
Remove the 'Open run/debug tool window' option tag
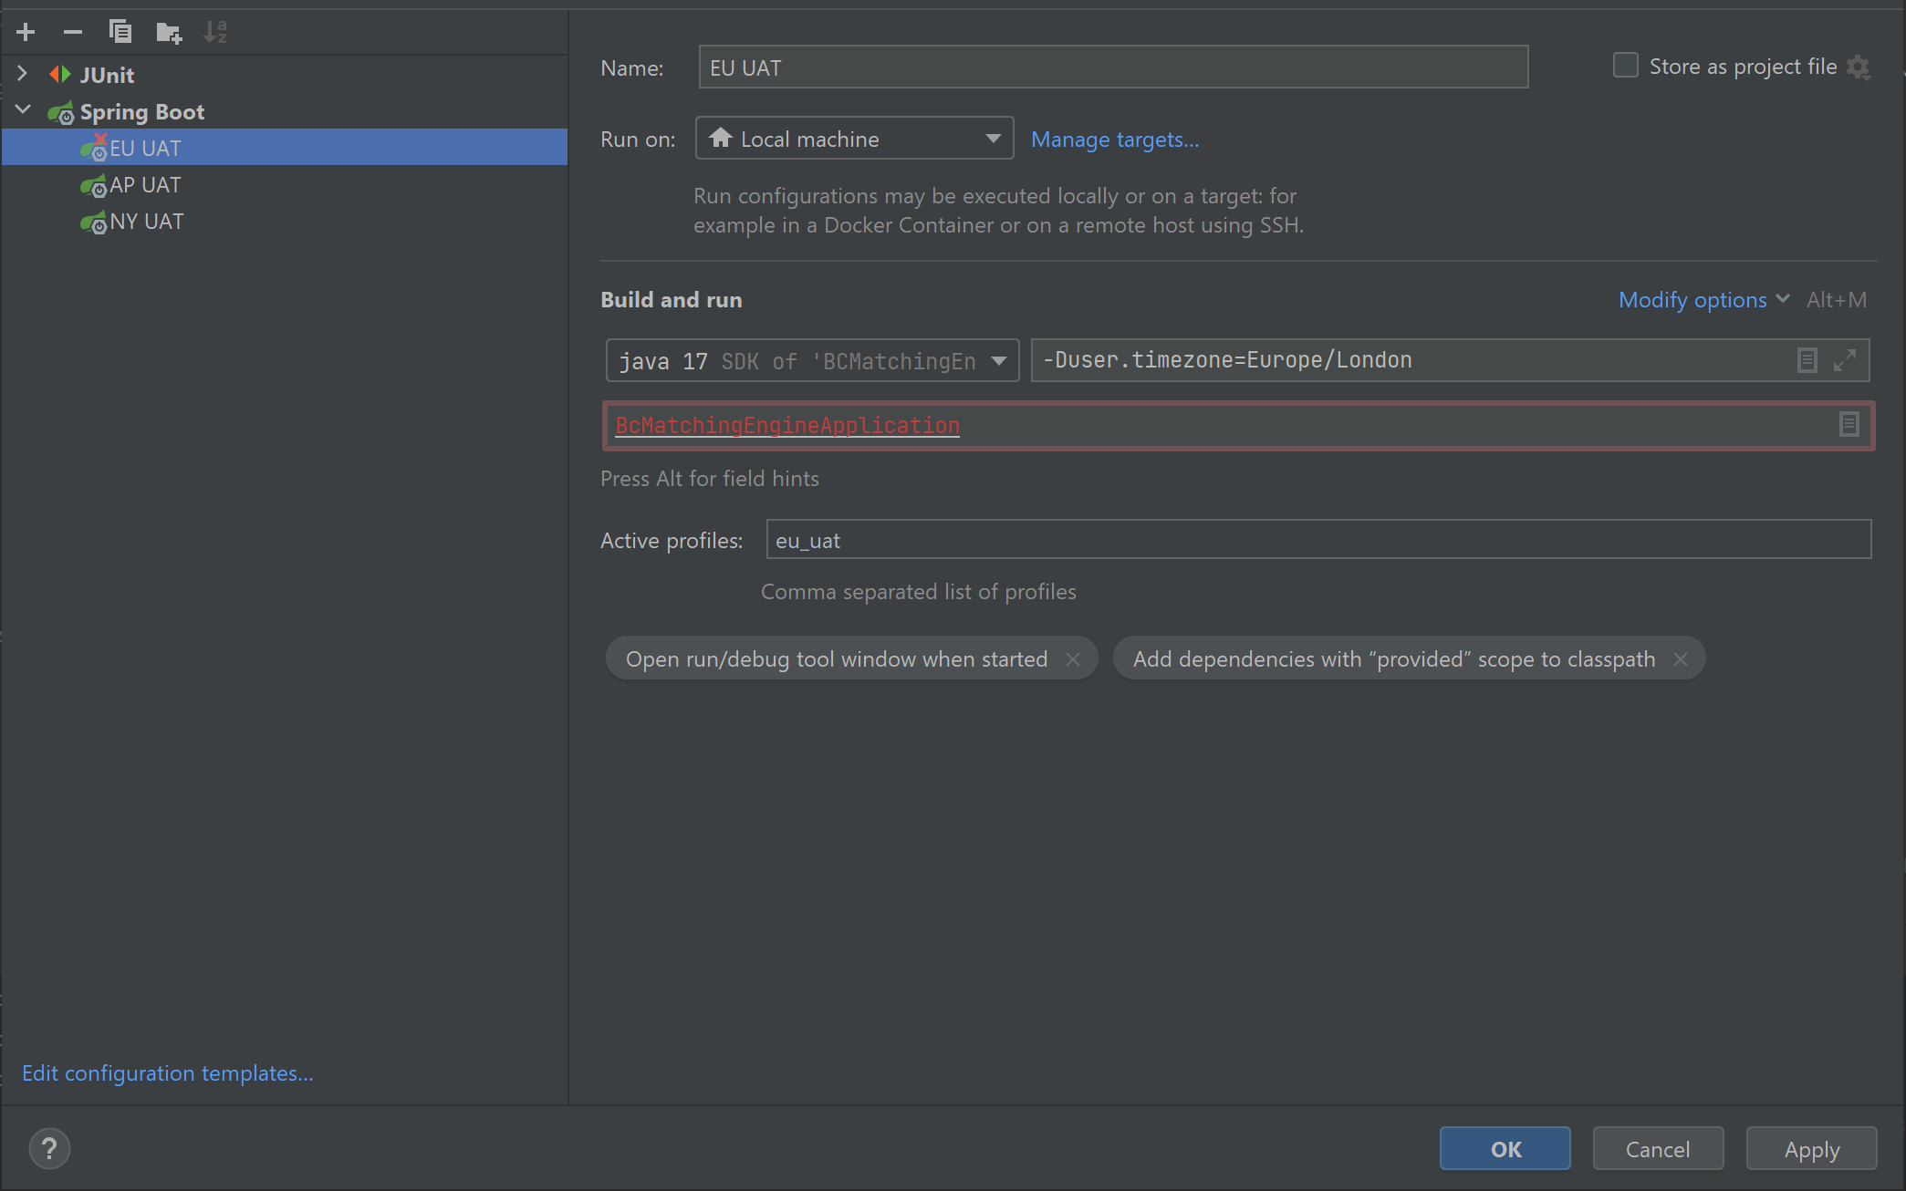tap(1074, 658)
